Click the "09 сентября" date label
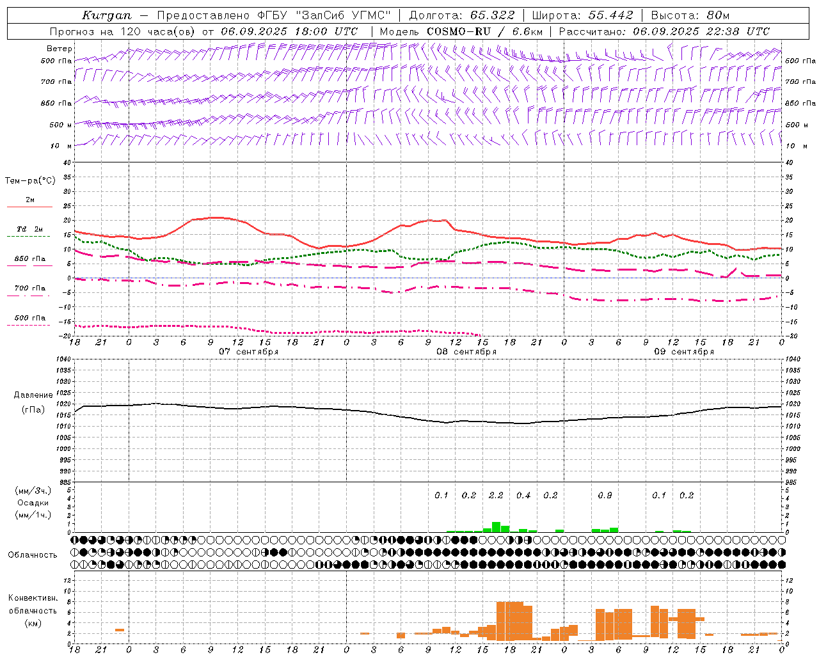819x655 pixels. [x=684, y=352]
